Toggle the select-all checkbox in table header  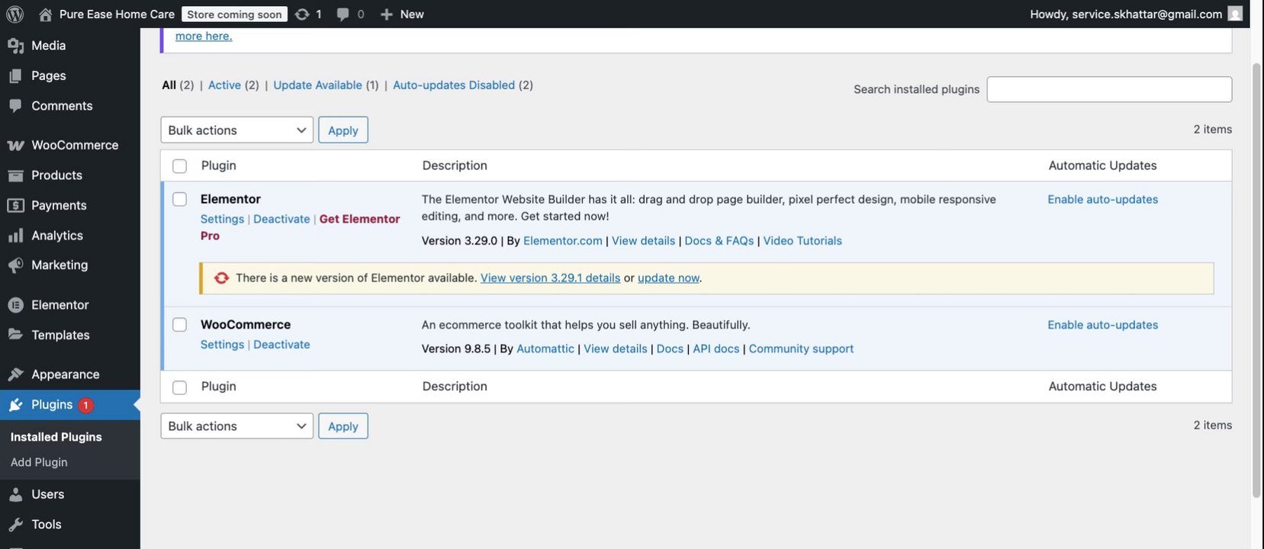[x=179, y=166]
